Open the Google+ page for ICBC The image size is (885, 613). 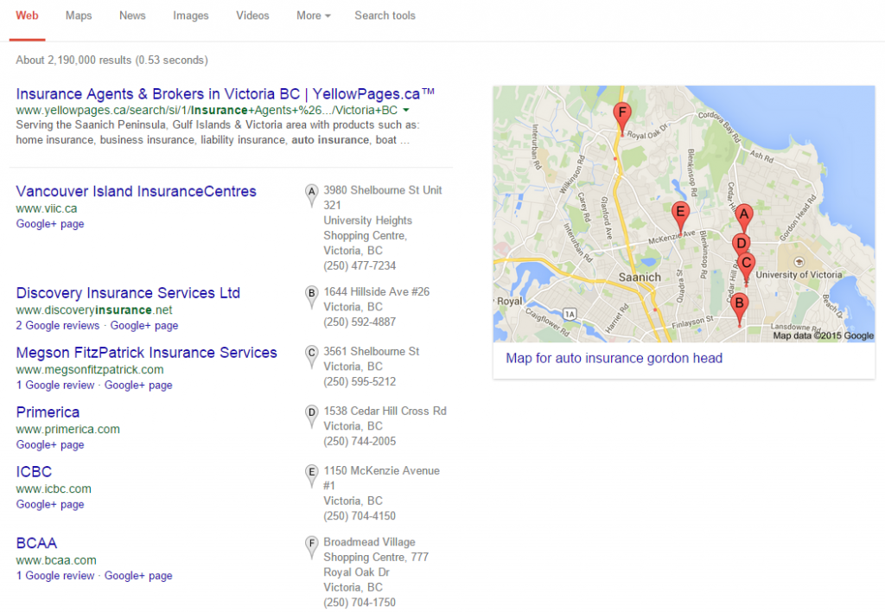point(49,504)
